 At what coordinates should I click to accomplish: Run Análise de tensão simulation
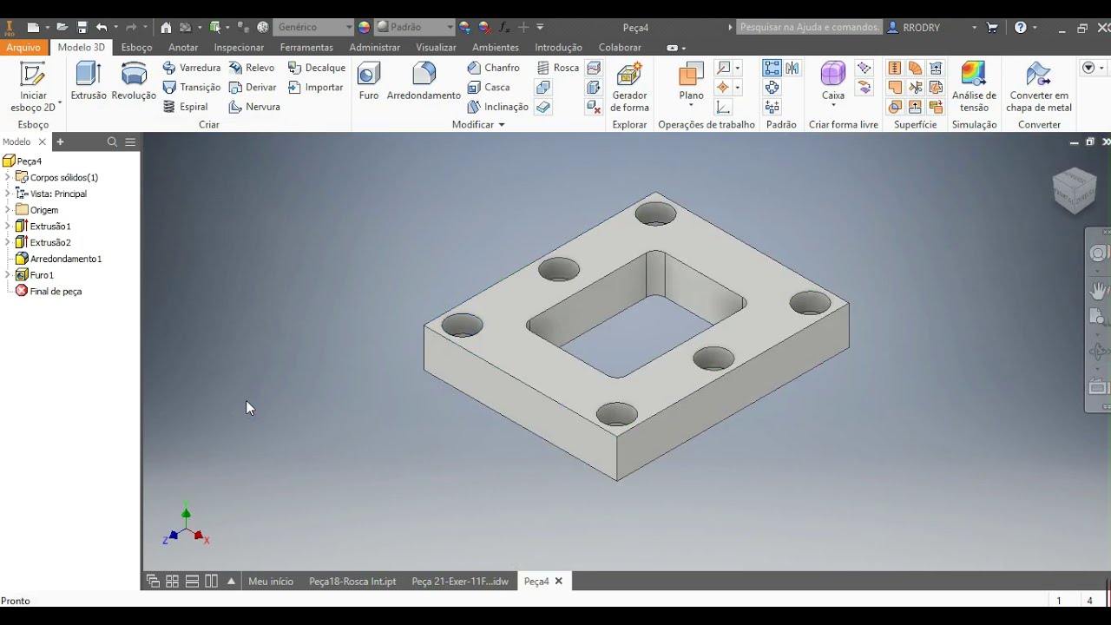tap(974, 87)
